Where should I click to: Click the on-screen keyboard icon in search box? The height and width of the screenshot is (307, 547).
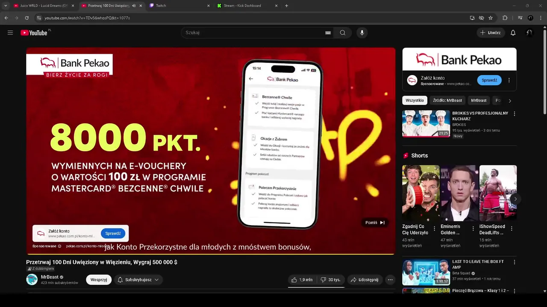click(x=328, y=33)
